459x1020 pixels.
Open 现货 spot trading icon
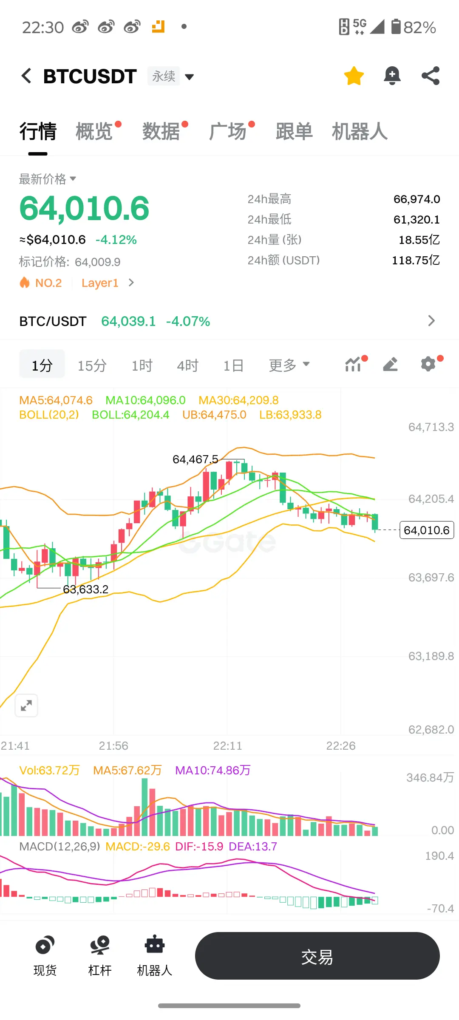pyautogui.click(x=45, y=956)
